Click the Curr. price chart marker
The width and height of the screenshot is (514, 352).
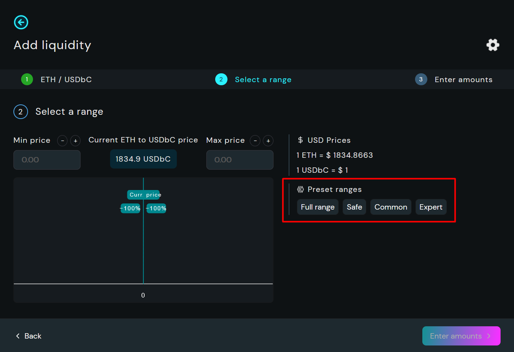144,195
